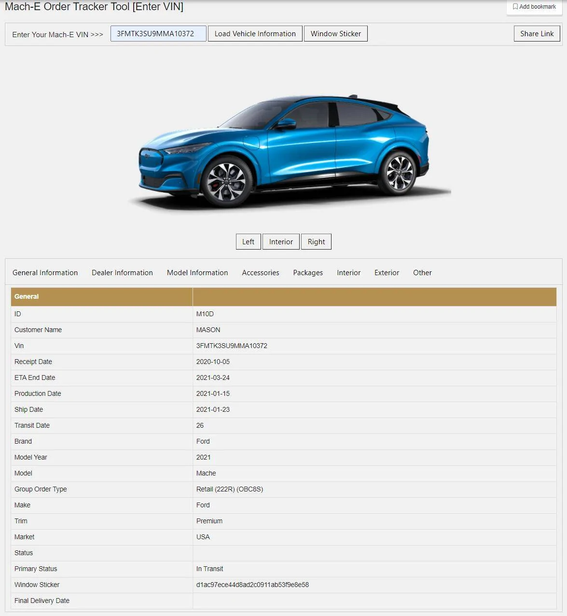
Task: Select the Interior tab
Action: (348, 273)
